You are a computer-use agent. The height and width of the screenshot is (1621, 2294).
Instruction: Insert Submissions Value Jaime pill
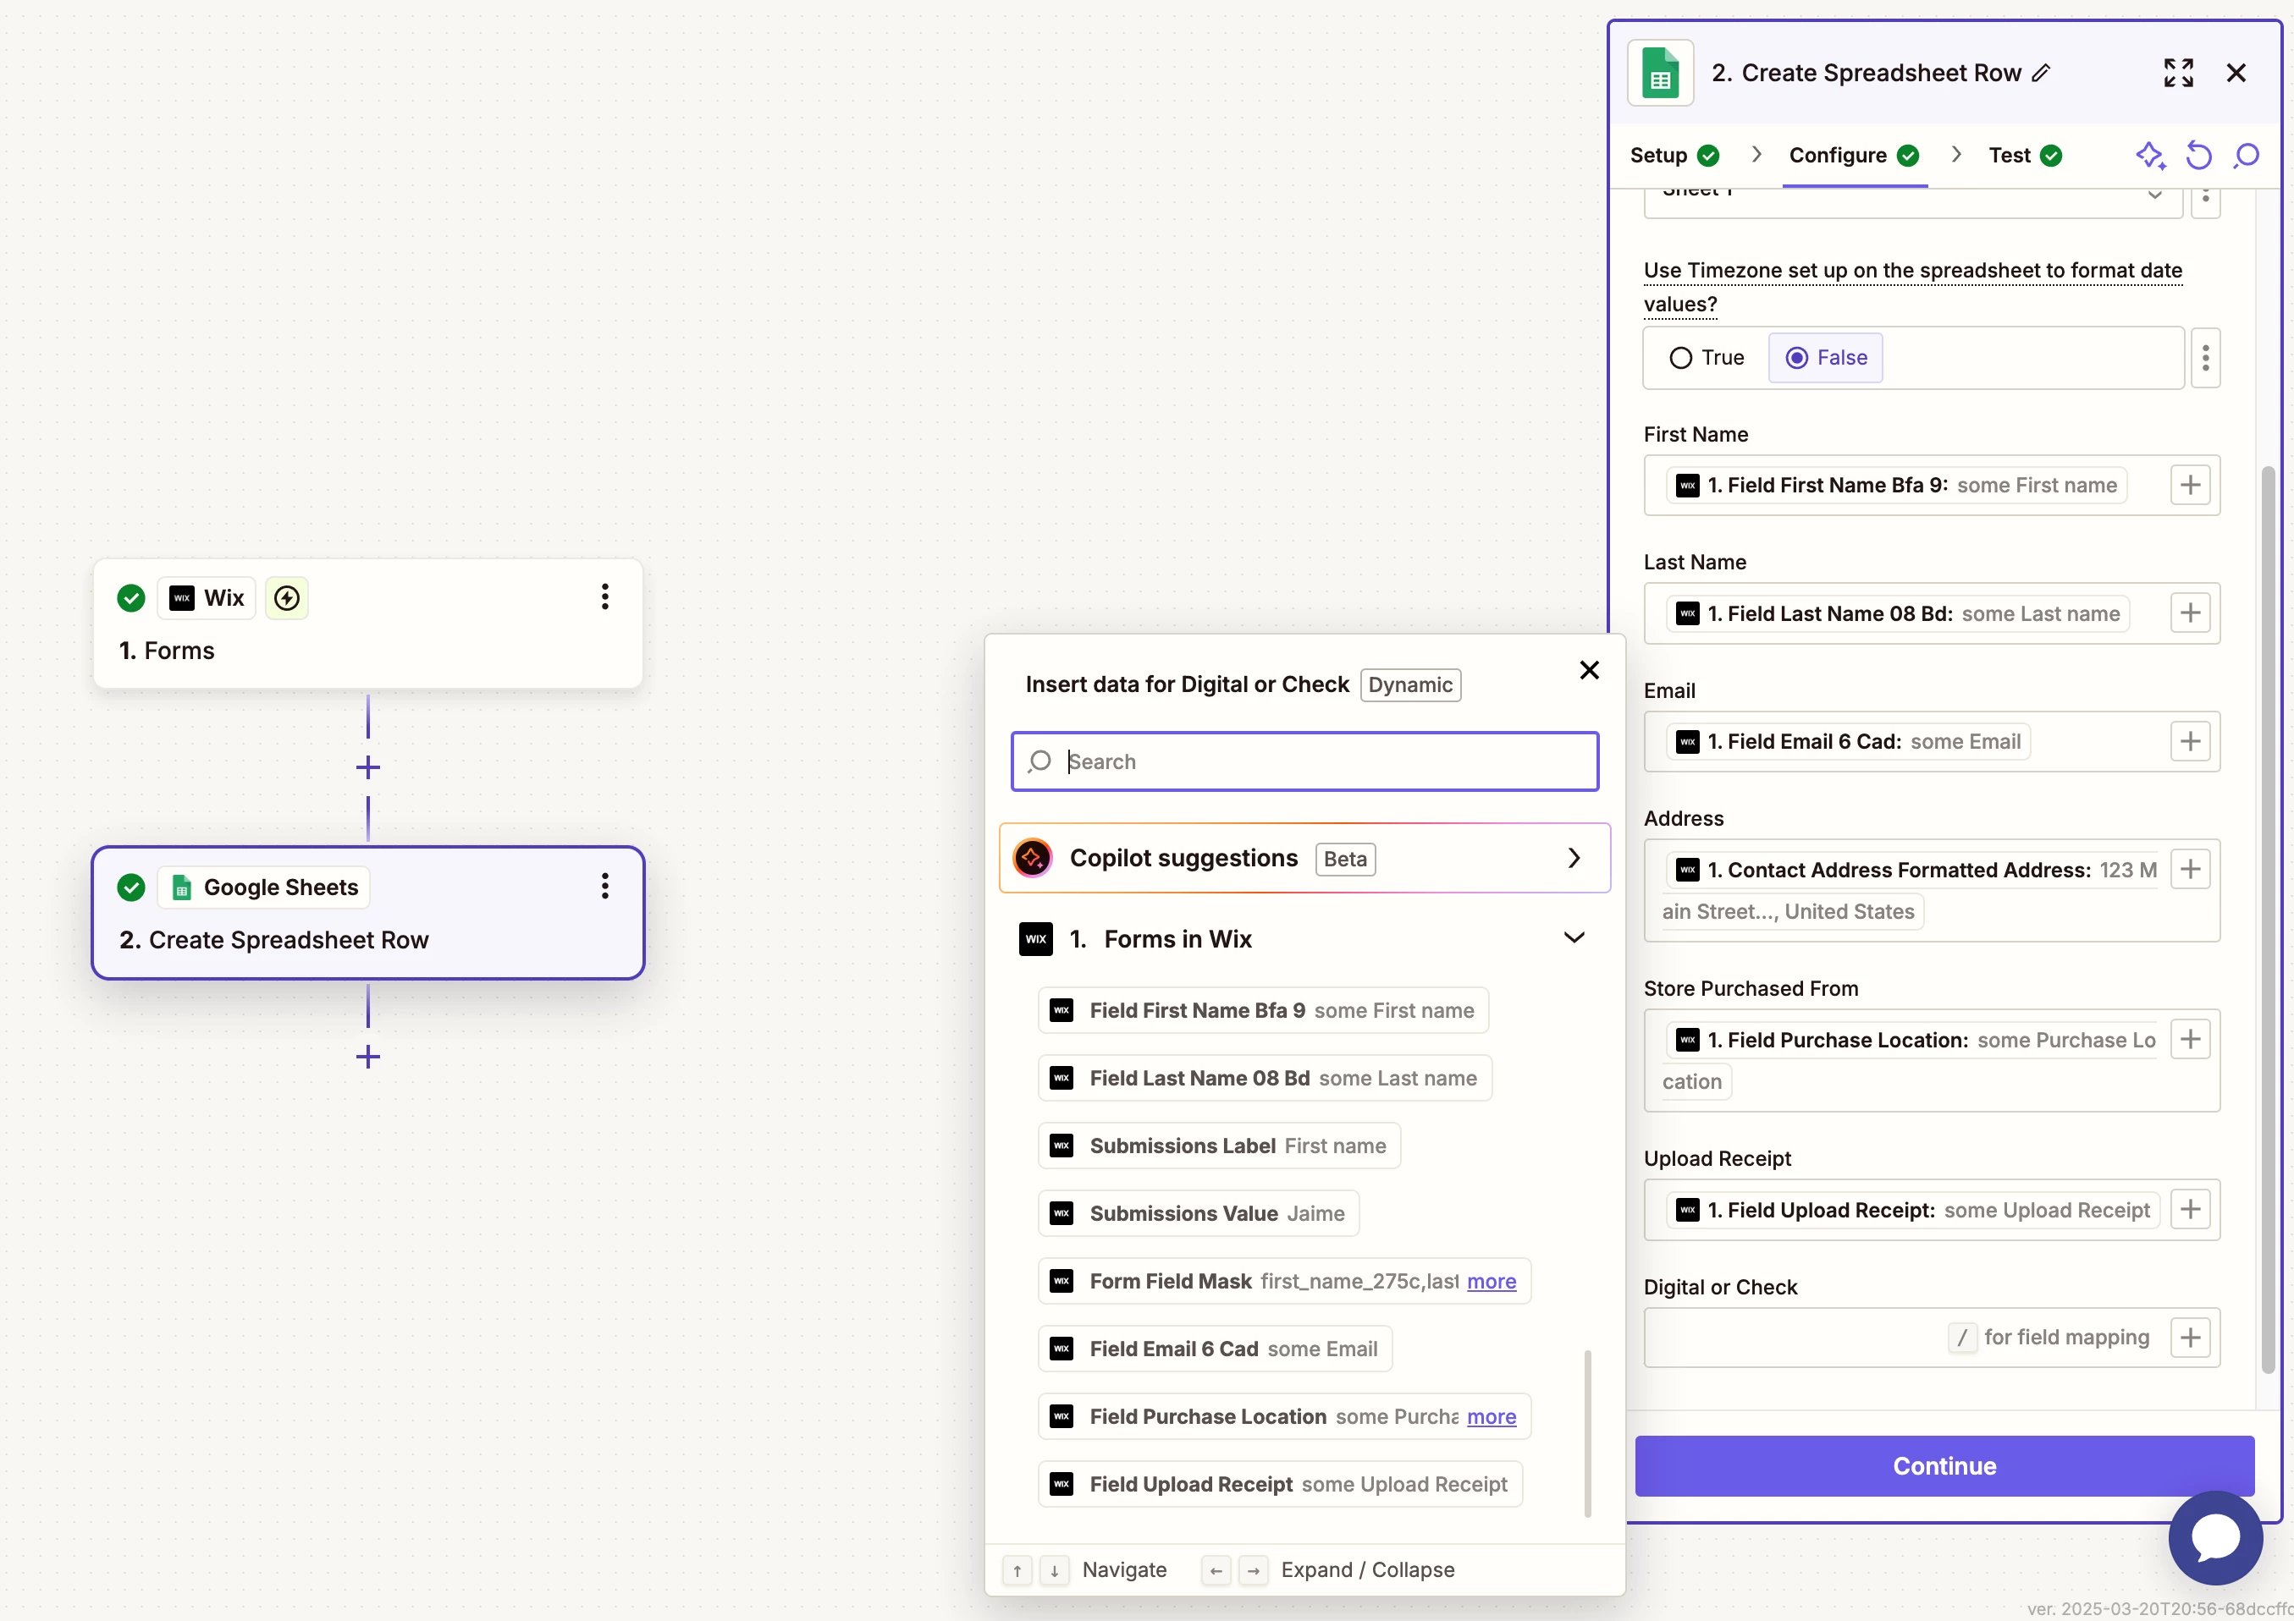1198,1213
